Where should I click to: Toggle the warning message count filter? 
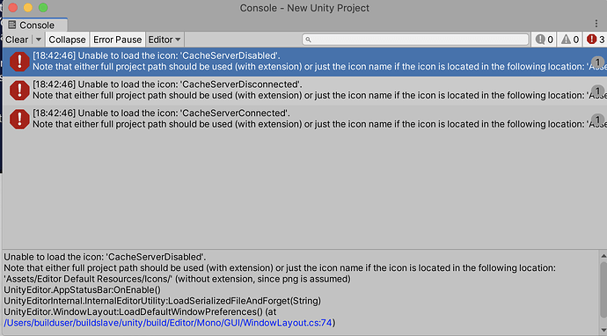(x=570, y=40)
